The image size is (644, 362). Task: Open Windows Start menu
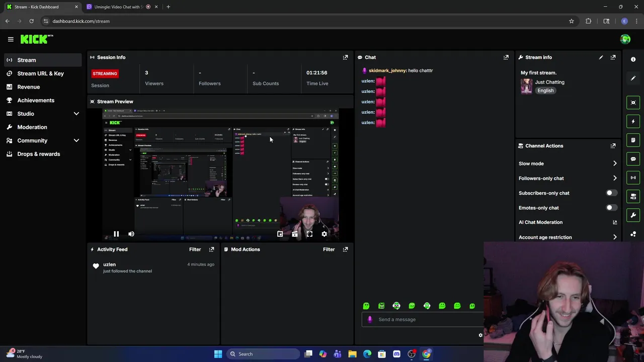(x=218, y=354)
